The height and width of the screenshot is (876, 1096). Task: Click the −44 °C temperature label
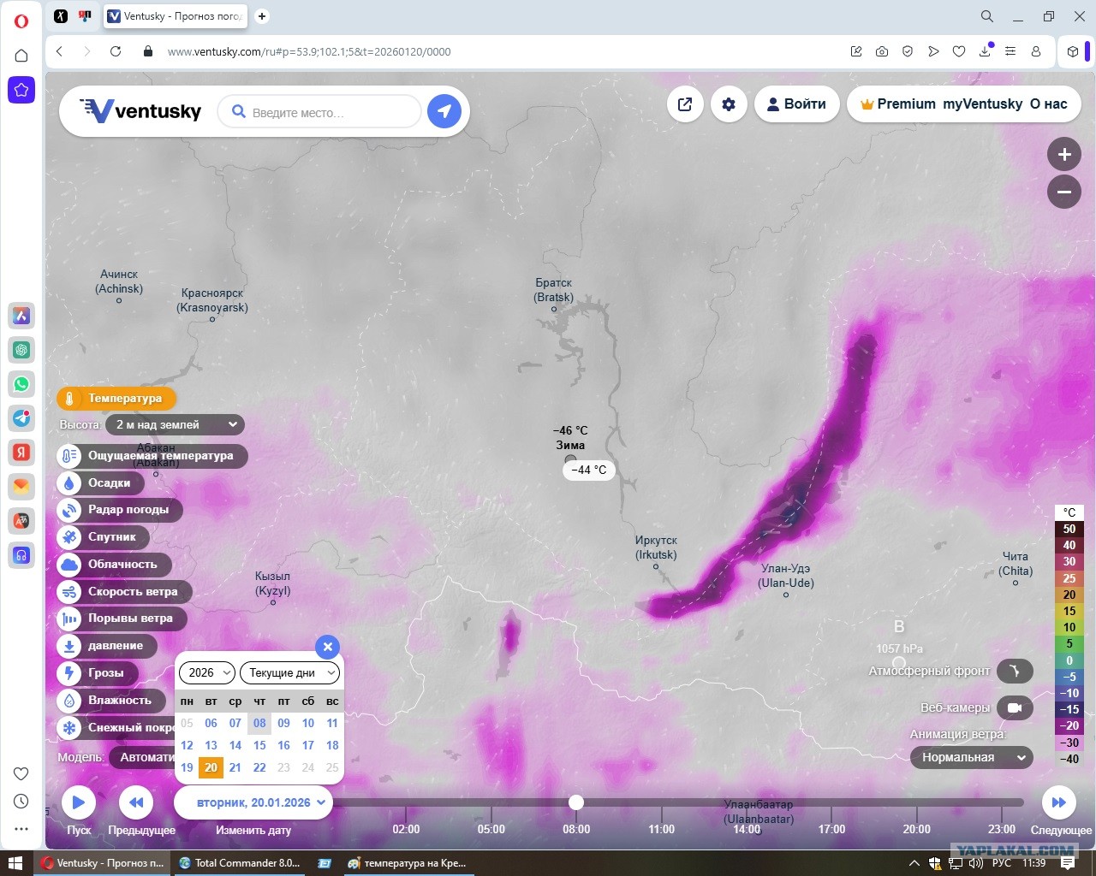(x=589, y=470)
